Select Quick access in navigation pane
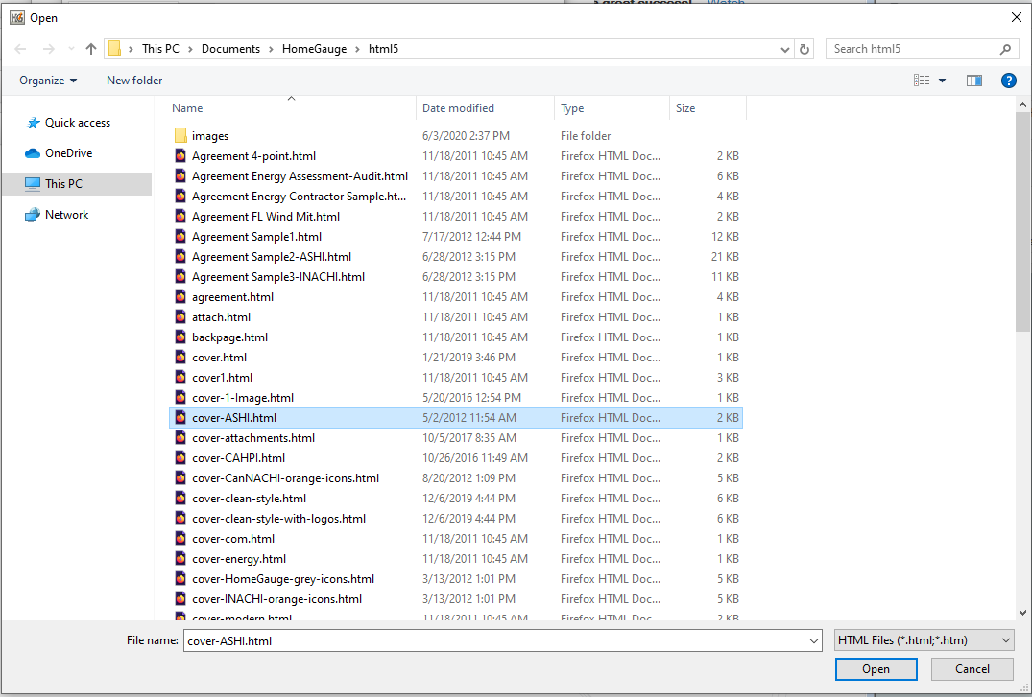Image resolution: width=1032 pixels, height=697 pixels. click(77, 123)
